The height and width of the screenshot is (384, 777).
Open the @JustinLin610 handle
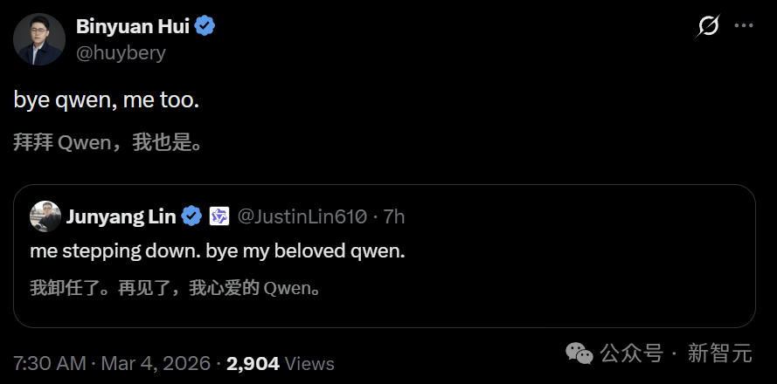point(302,216)
